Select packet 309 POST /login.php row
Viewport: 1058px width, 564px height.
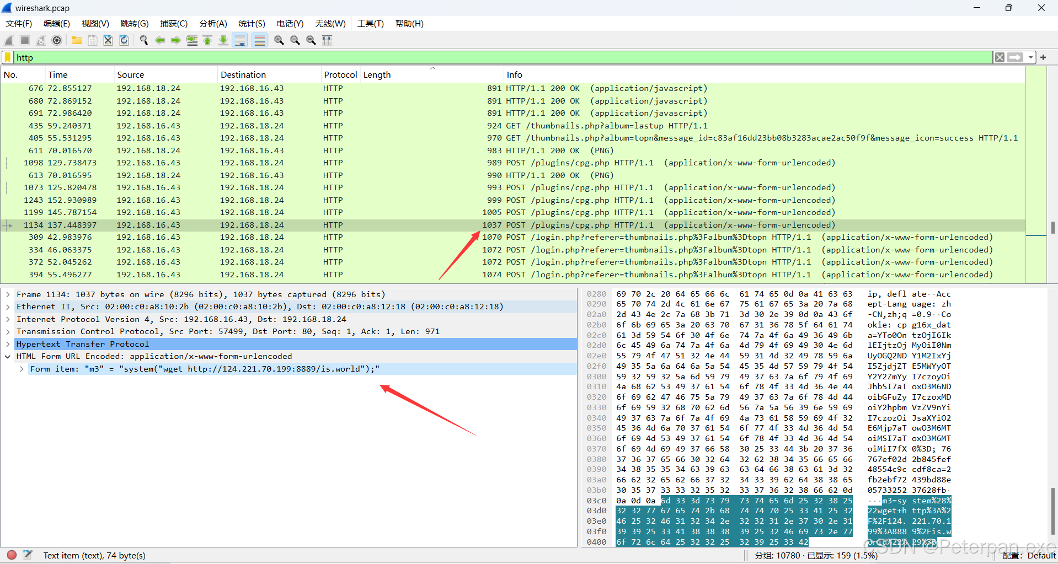[x=513, y=237]
